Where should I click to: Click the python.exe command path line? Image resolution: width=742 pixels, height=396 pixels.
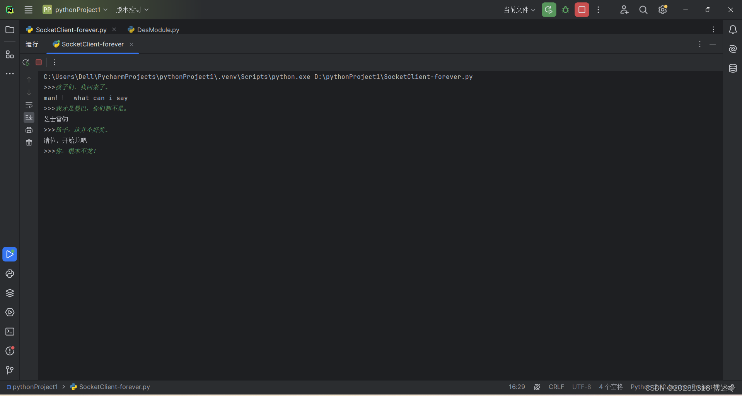point(258,77)
